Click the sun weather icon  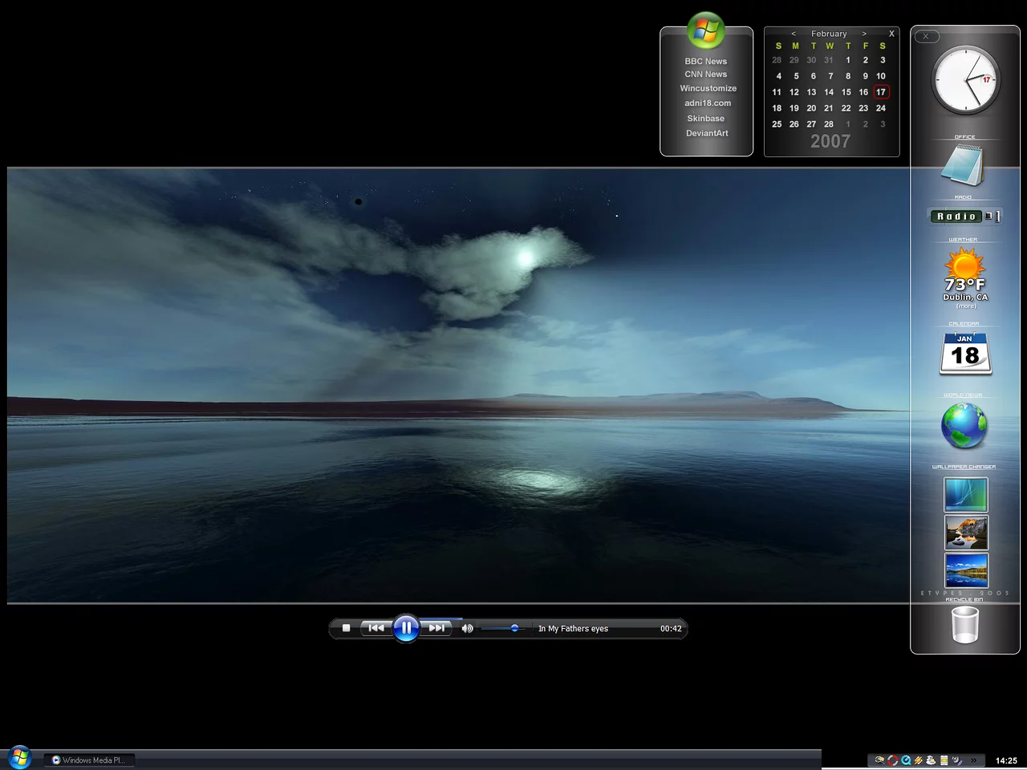click(x=964, y=264)
